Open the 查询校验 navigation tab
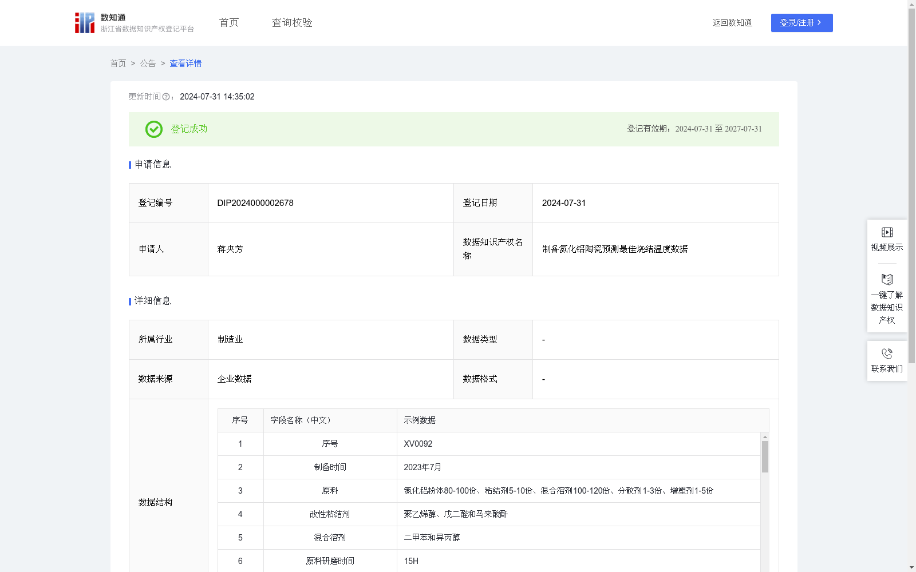This screenshot has height=572, width=916. click(x=292, y=23)
